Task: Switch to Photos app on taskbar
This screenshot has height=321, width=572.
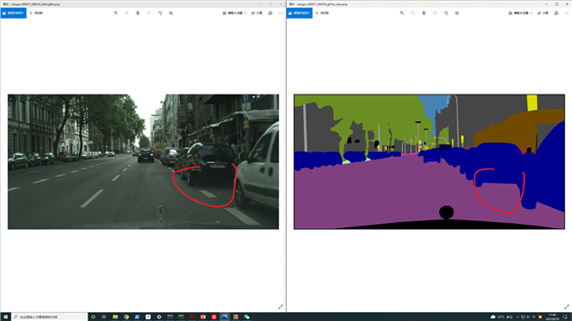Action: click(225, 317)
